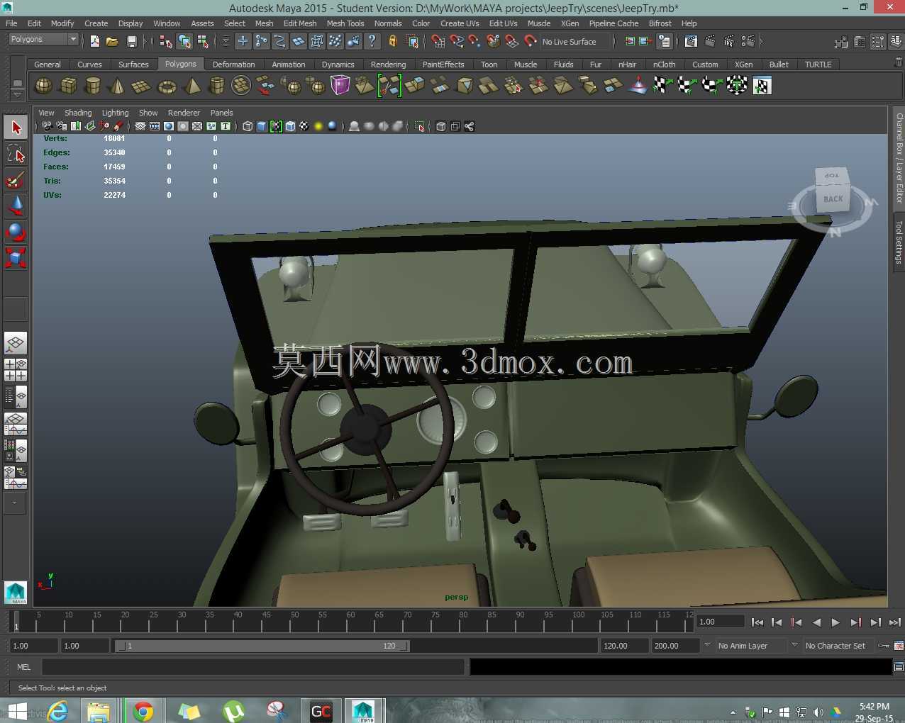The height and width of the screenshot is (723, 905).
Task: Open the Mesh Tools menu
Action: 345,23
